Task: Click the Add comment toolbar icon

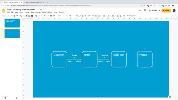Action: [x=96, y=16]
